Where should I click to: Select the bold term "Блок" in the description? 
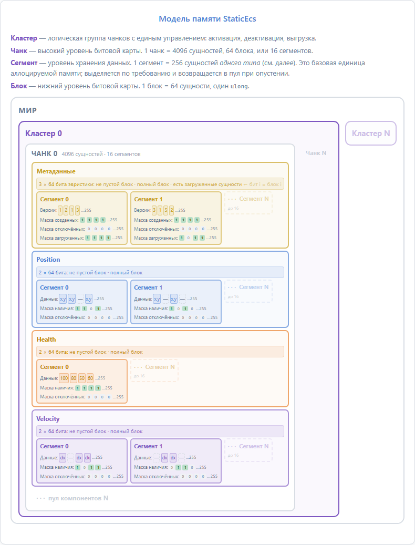19,86
